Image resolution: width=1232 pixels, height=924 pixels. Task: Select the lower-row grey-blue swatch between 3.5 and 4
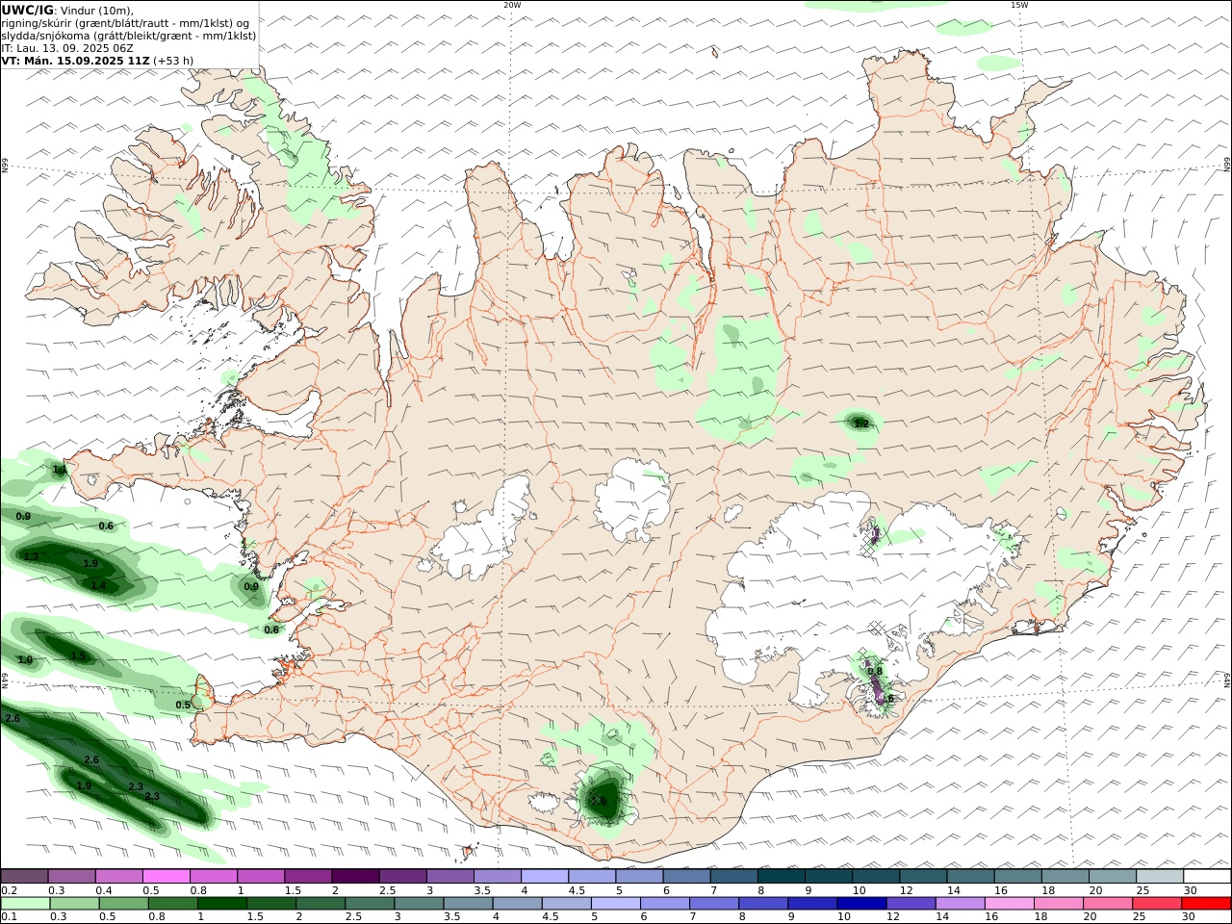[468, 904]
